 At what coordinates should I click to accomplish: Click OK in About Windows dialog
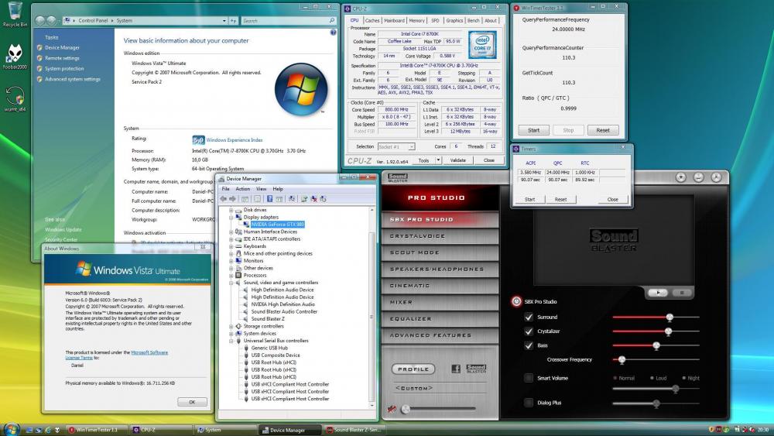click(192, 402)
